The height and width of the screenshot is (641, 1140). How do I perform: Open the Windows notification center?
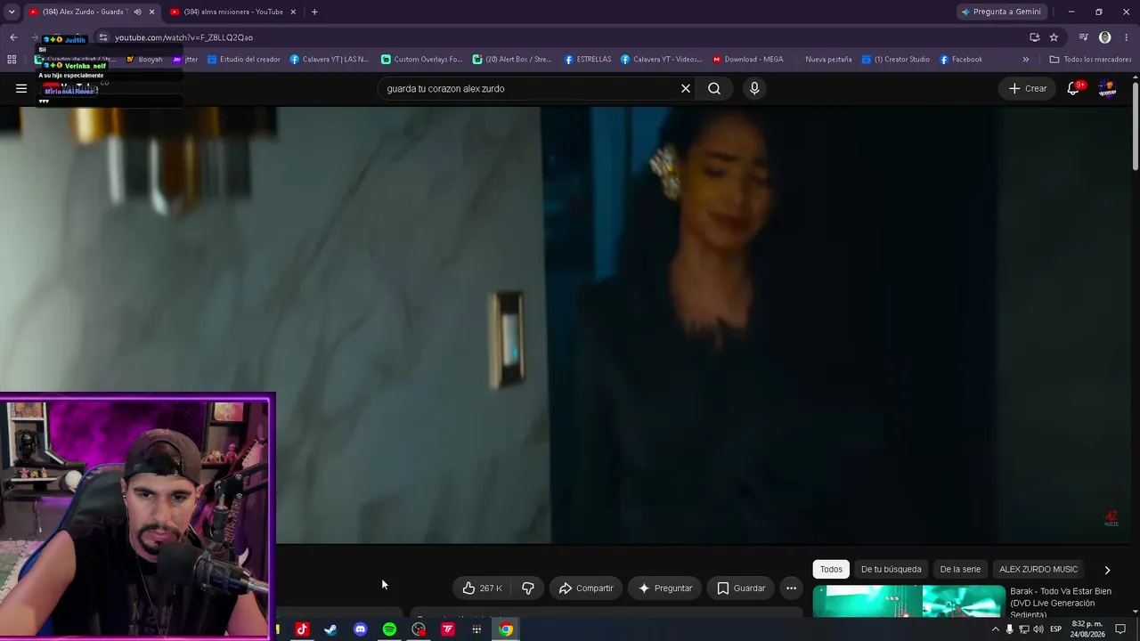click(x=1120, y=629)
